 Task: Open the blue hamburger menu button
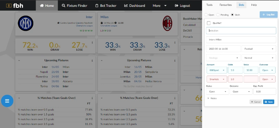(7, 101)
